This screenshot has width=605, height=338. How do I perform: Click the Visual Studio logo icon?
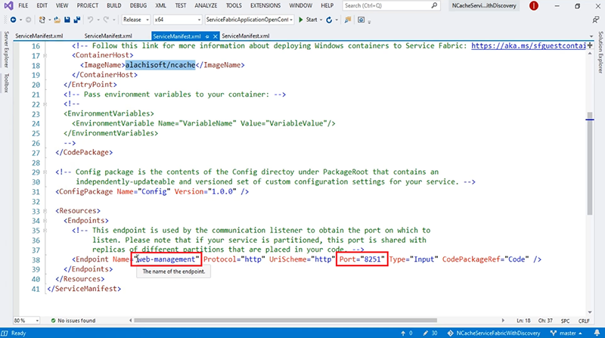tap(8, 6)
